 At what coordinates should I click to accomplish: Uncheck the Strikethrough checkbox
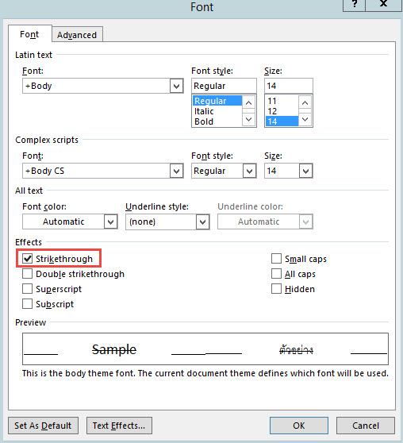[28, 258]
